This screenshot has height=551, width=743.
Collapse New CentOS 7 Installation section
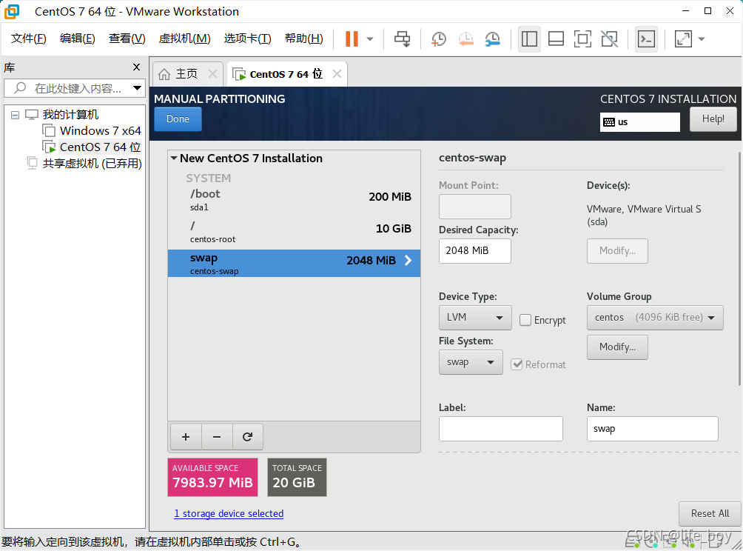174,158
